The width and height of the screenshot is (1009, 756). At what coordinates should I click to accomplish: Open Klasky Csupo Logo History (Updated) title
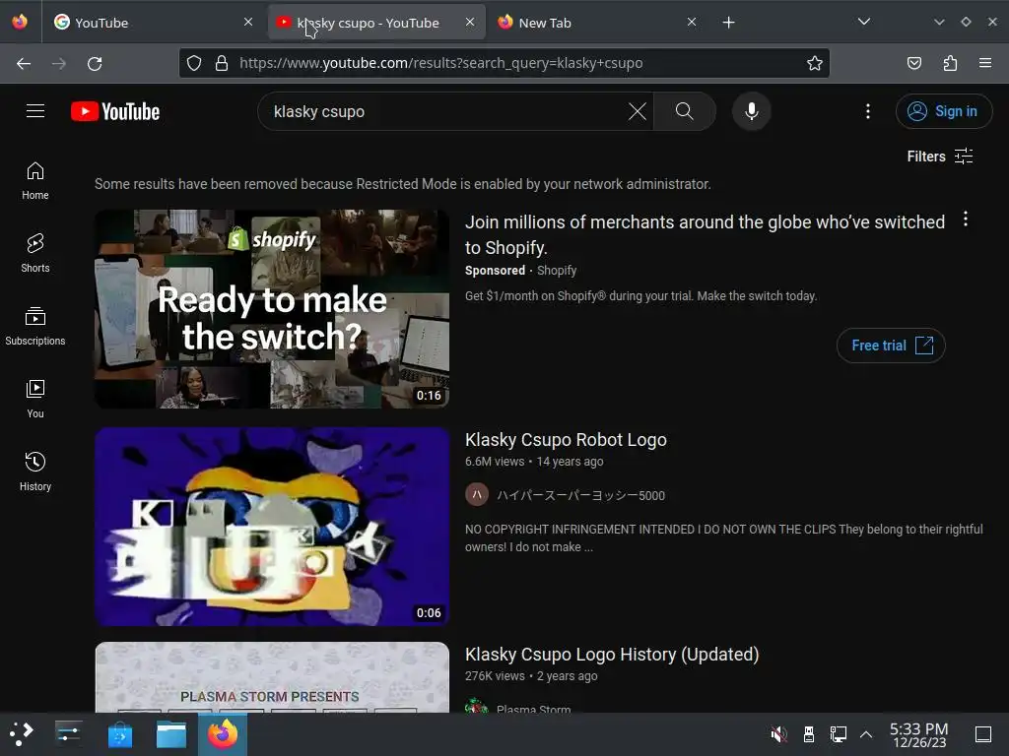coord(612,655)
